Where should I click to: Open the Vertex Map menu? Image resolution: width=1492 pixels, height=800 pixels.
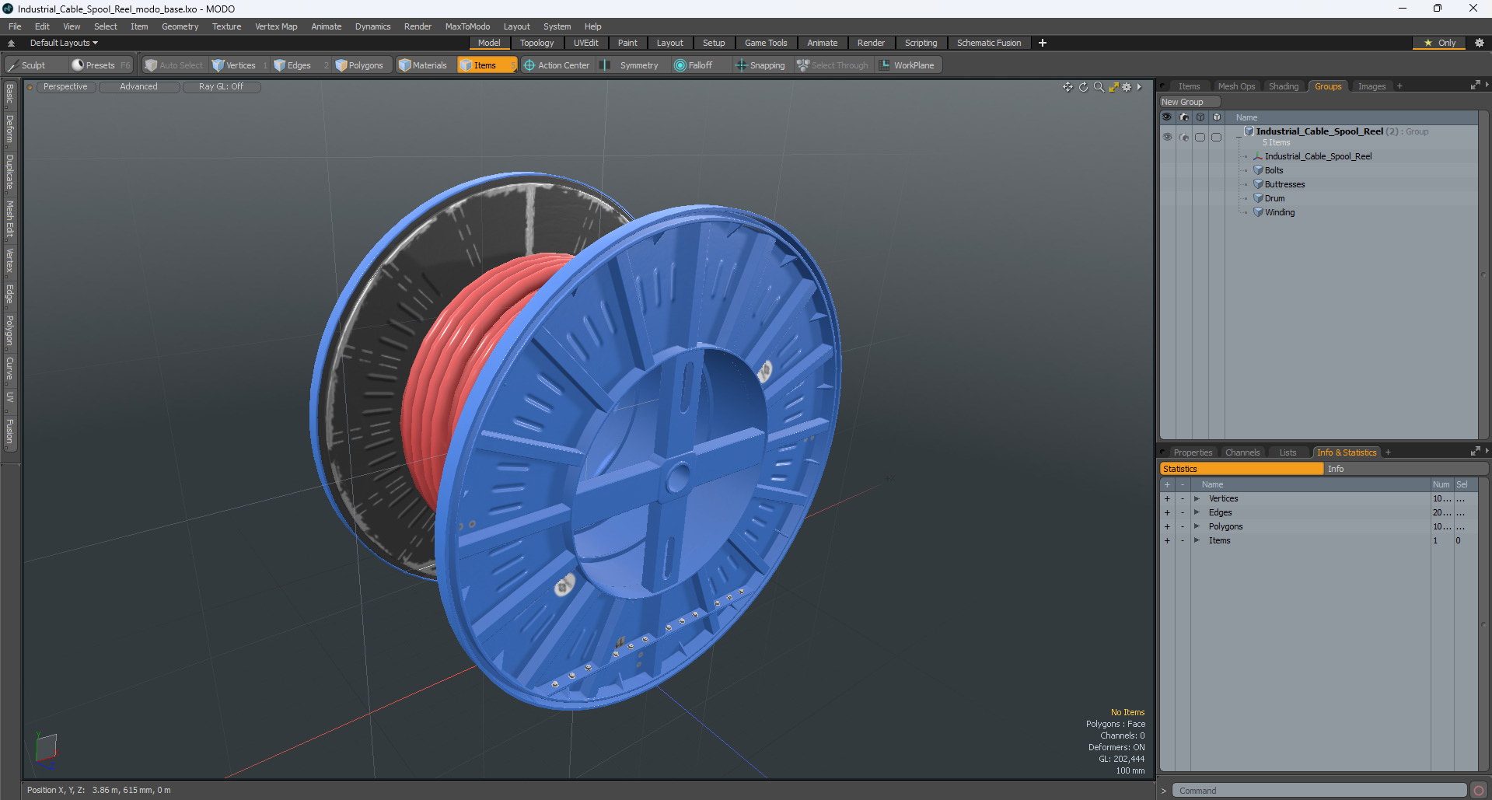[x=276, y=26]
